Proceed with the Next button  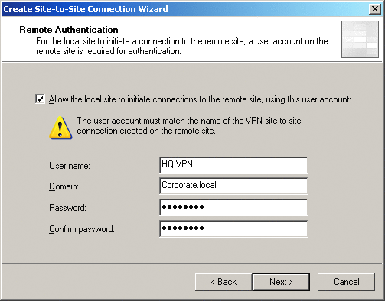coord(281,282)
